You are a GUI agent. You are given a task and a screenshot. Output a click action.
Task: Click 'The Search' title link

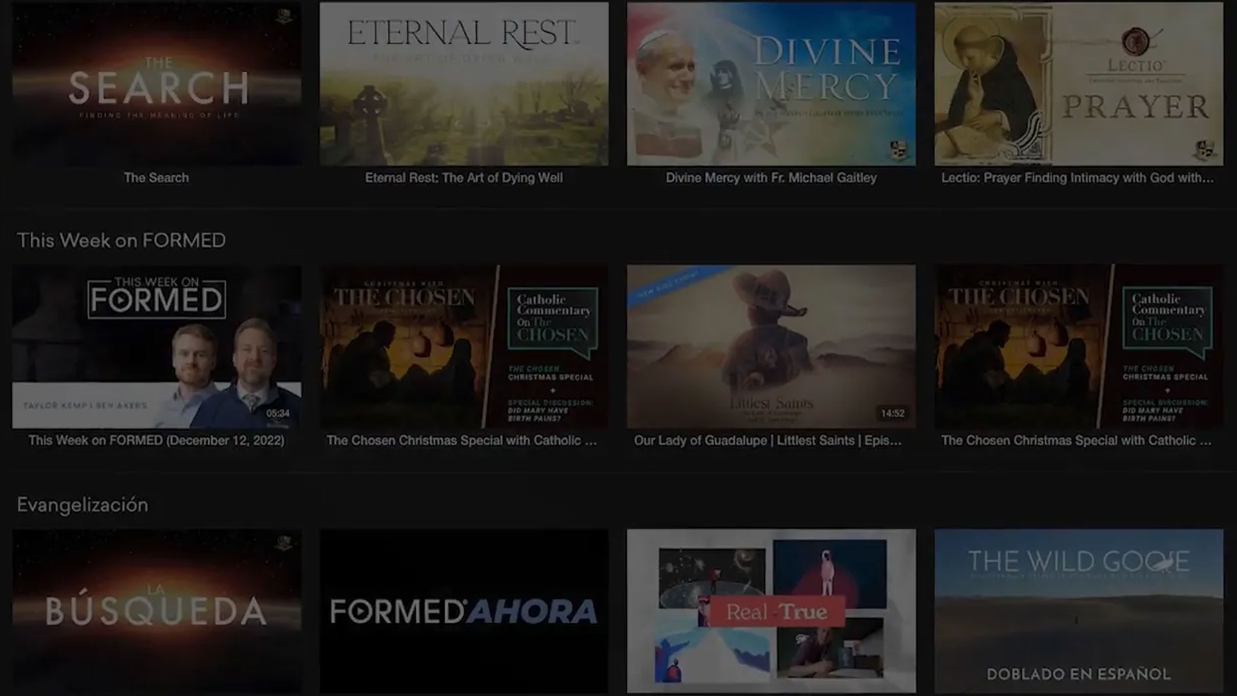(x=157, y=178)
